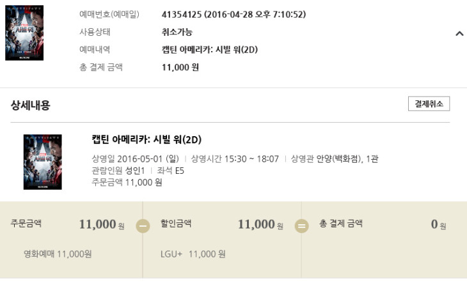Open the 캡틴 아메리카 title in 예매내역 row

click(x=210, y=50)
